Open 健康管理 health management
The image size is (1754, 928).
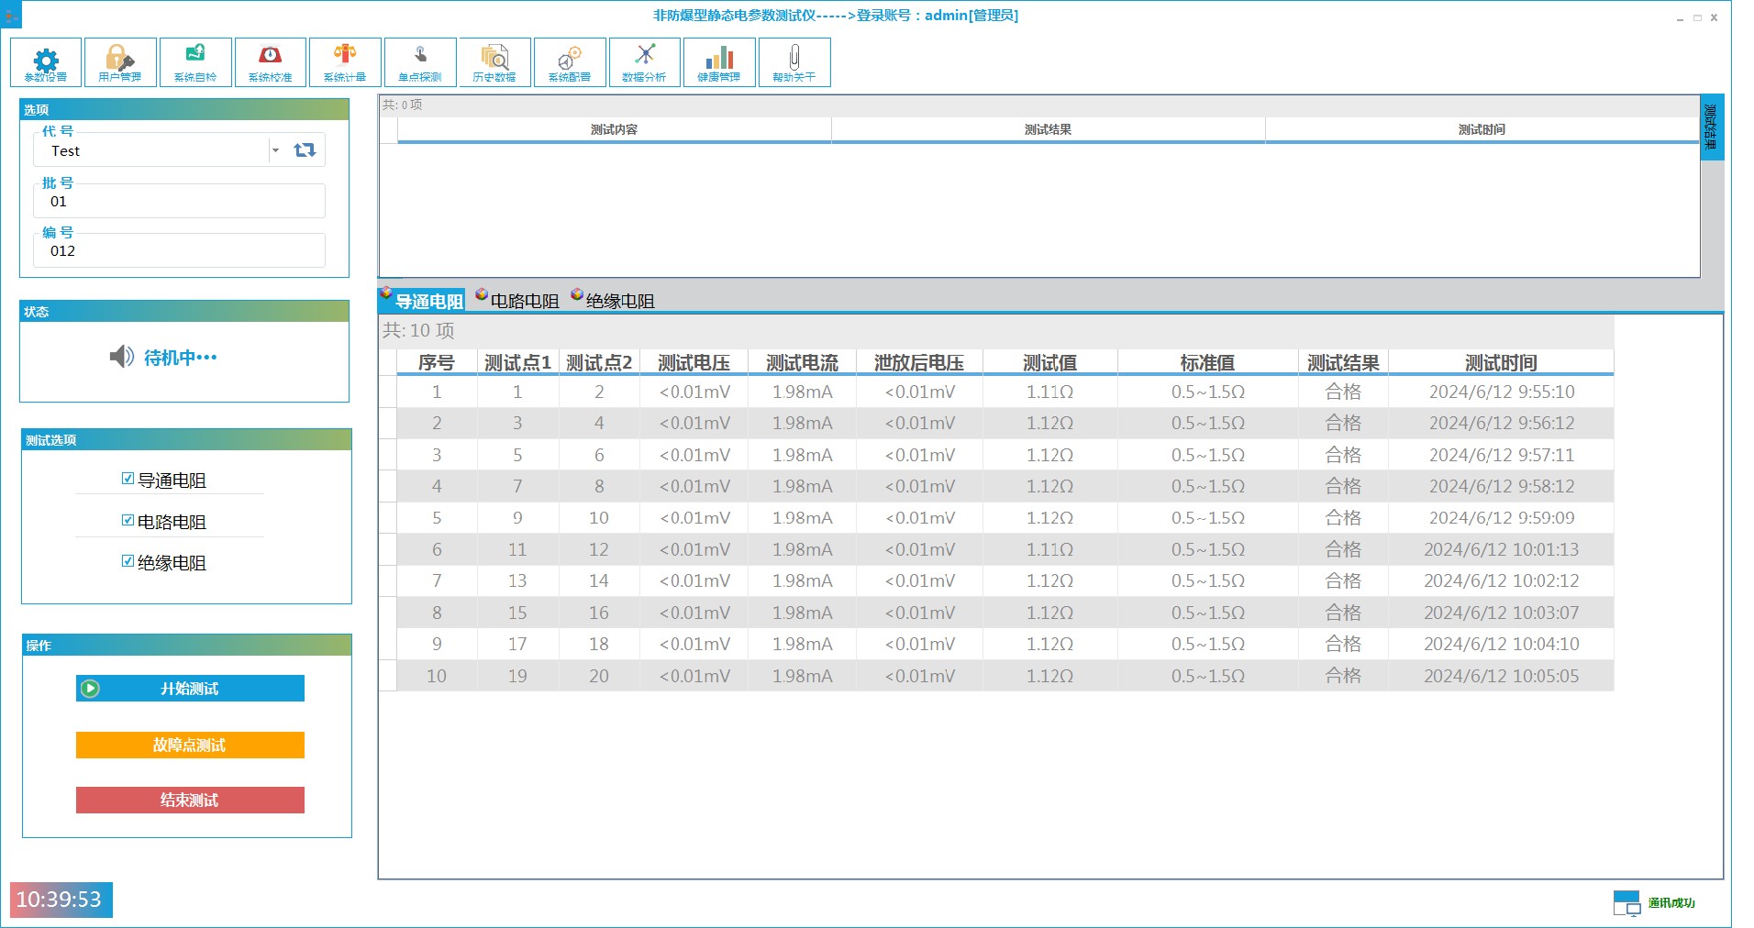click(719, 62)
